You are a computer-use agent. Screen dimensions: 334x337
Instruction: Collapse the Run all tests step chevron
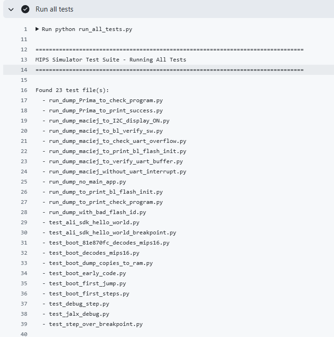coord(11,9)
